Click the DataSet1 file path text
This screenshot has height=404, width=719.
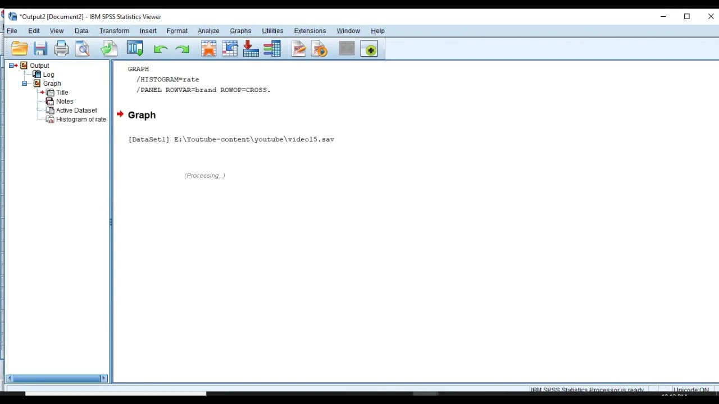(x=231, y=139)
